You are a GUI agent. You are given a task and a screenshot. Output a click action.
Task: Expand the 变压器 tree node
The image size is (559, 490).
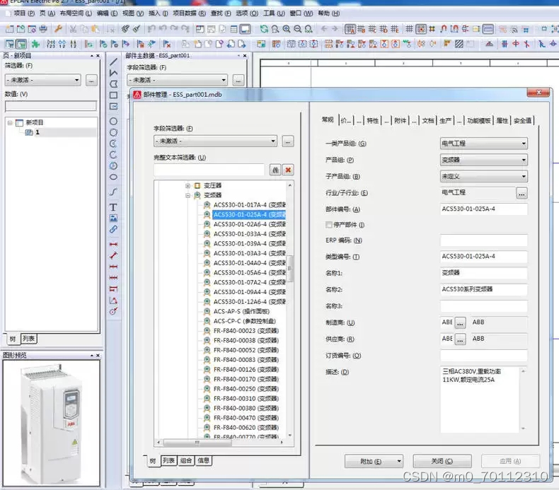click(188, 186)
